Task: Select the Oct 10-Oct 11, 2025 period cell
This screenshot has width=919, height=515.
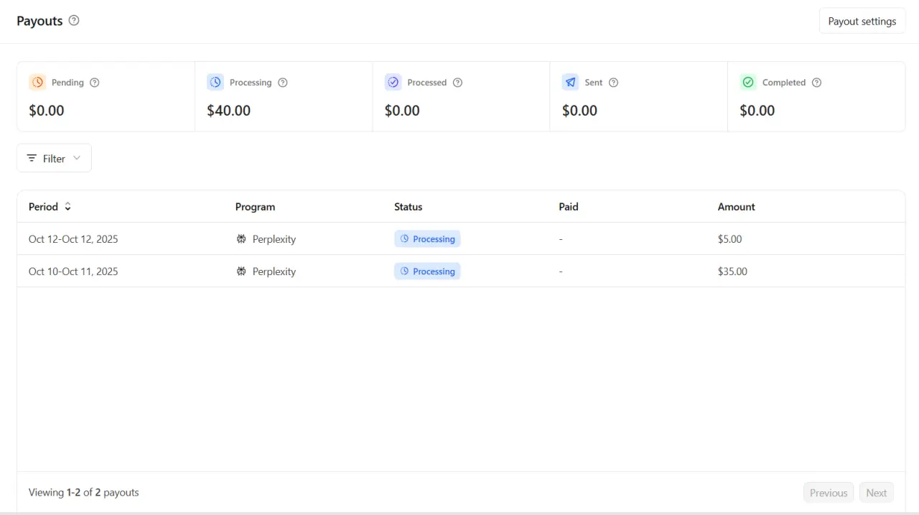Action: coord(73,272)
